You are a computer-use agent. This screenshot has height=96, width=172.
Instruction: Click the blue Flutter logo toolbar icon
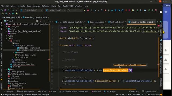(116, 10)
